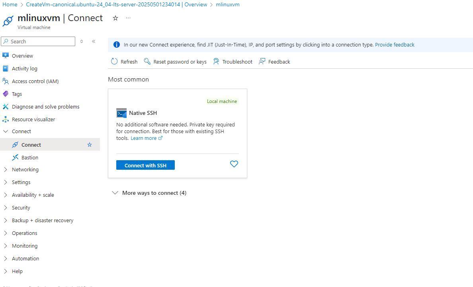Click the Feedback icon in toolbar
The height and width of the screenshot is (287, 473).
pos(262,62)
